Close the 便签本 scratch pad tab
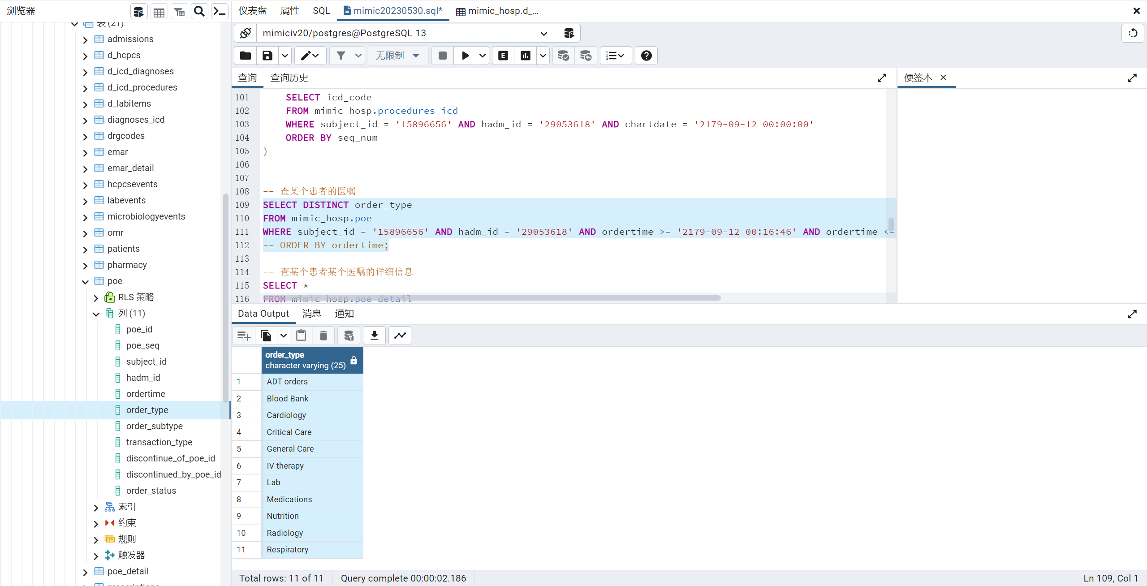Screen dimensions: 1147x586 coord(943,78)
